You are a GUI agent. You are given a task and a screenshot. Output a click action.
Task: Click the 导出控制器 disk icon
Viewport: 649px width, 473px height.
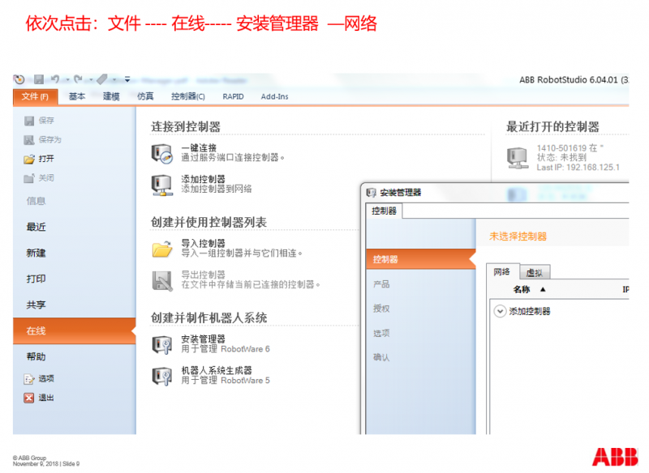click(161, 280)
